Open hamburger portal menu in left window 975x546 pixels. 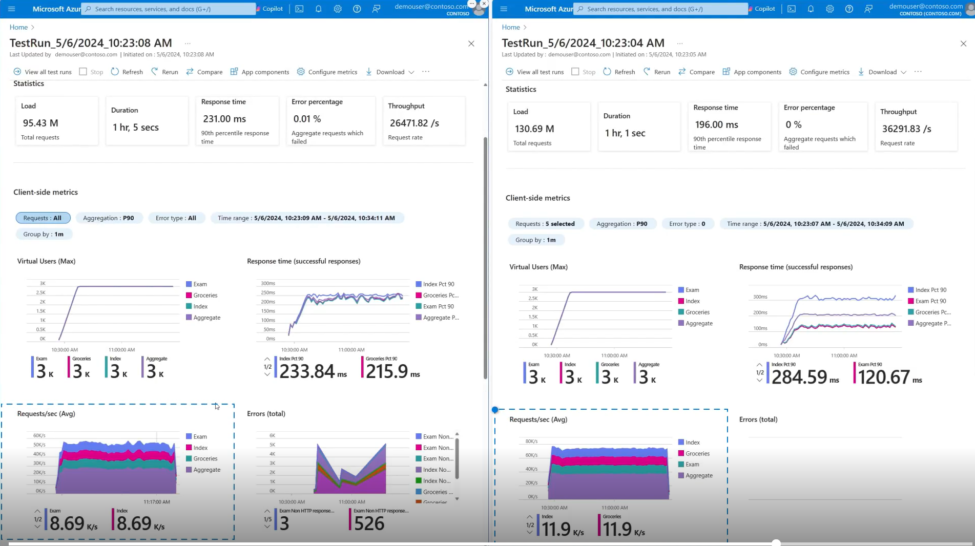tap(12, 9)
